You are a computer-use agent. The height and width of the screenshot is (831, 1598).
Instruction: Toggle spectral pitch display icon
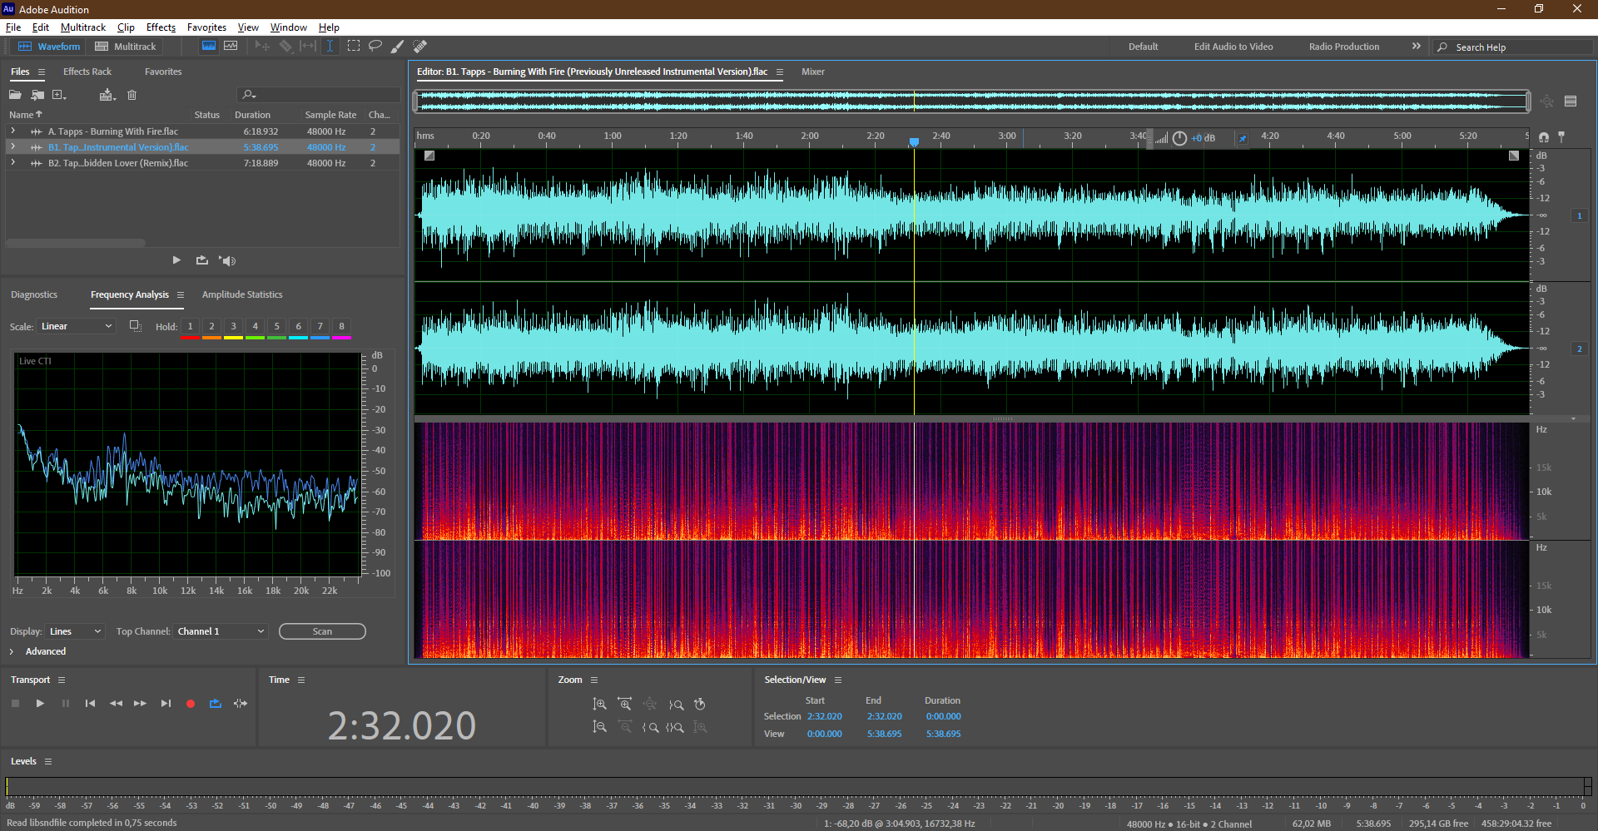pyautogui.click(x=231, y=46)
